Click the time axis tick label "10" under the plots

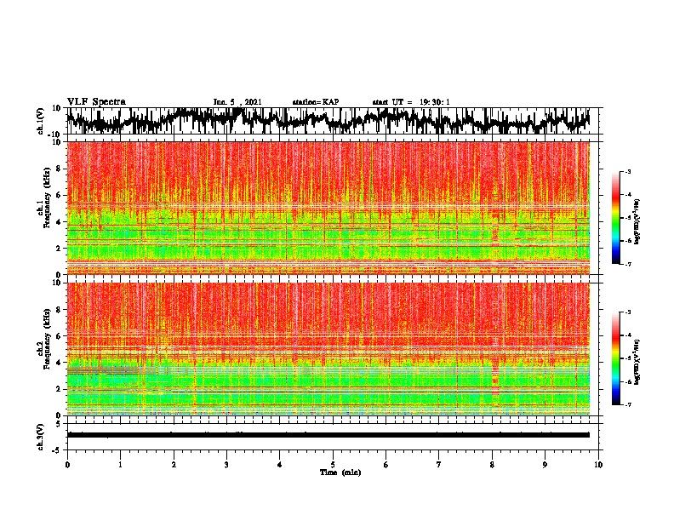(x=598, y=465)
